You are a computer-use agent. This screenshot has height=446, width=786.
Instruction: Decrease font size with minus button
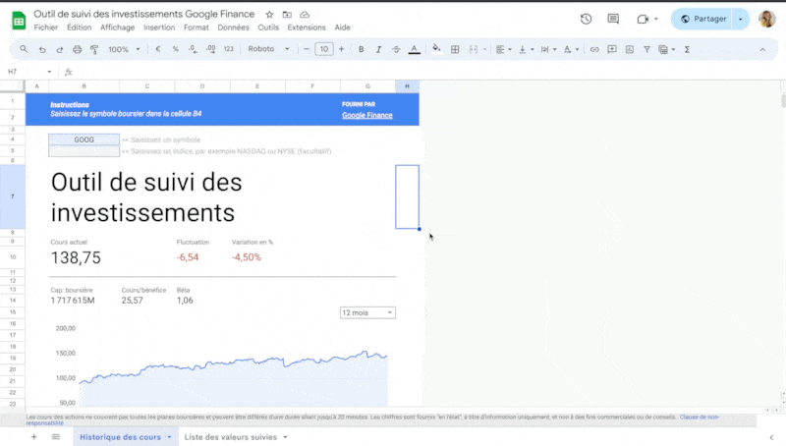(x=307, y=49)
